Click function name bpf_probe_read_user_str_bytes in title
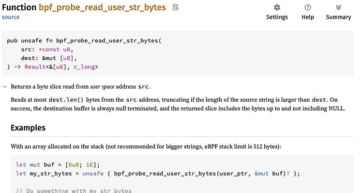 click(102, 8)
